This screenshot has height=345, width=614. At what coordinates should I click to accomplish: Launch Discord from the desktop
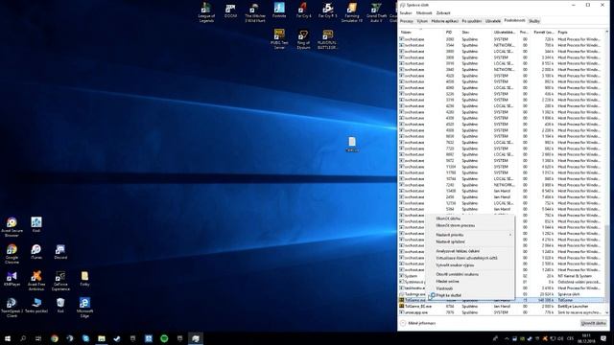[x=60, y=251]
